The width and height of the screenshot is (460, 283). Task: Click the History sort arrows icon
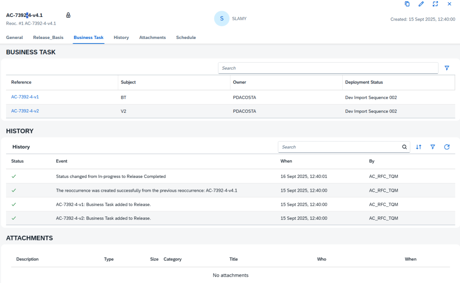[x=419, y=147]
